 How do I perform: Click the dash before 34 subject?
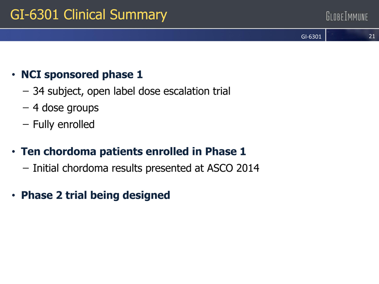[25, 92]
